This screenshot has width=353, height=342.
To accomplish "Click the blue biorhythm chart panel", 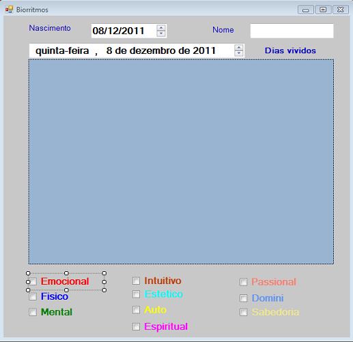I will pos(181,161).
